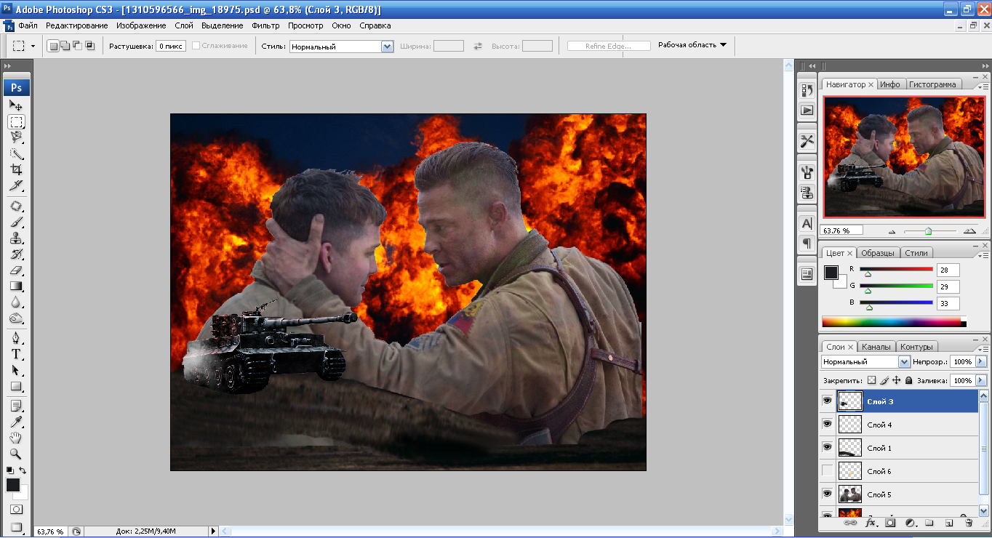Open the Стиль dropdown
Screen dimensions: 992x538
pos(387,46)
